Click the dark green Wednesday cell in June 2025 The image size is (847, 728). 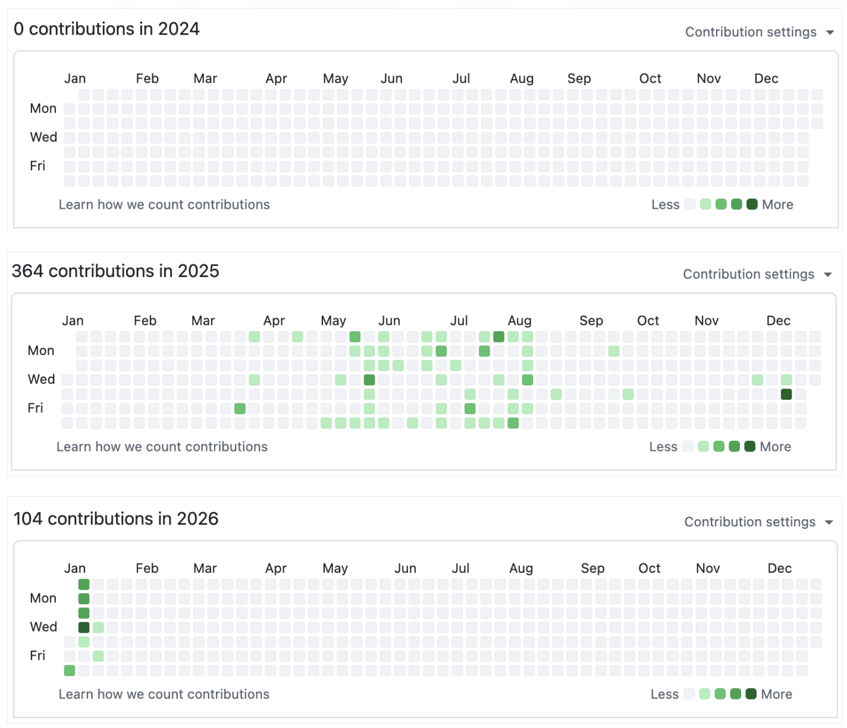point(369,379)
